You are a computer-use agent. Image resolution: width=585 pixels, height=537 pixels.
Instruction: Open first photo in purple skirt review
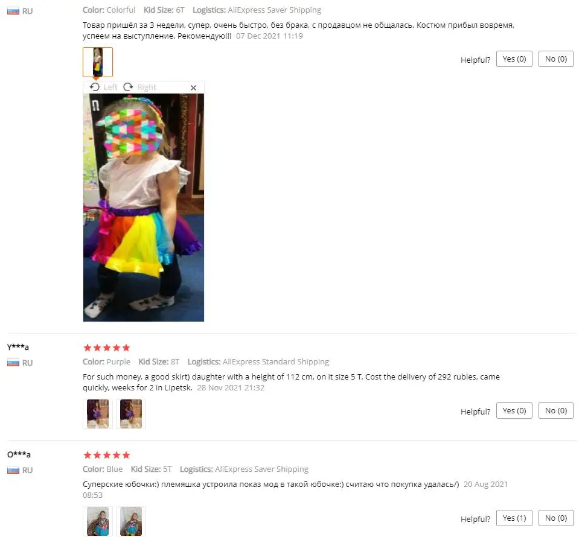coord(98,413)
